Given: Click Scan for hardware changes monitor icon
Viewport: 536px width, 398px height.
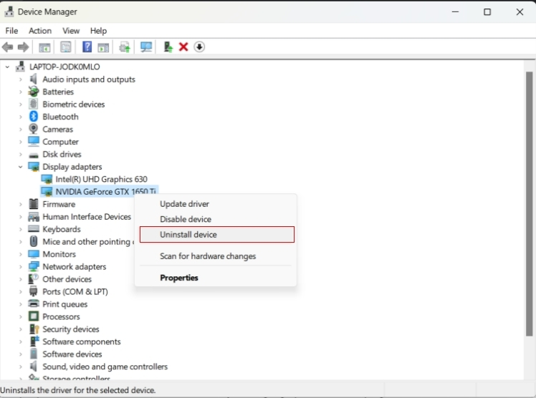Looking at the screenshot, I should [146, 47].
